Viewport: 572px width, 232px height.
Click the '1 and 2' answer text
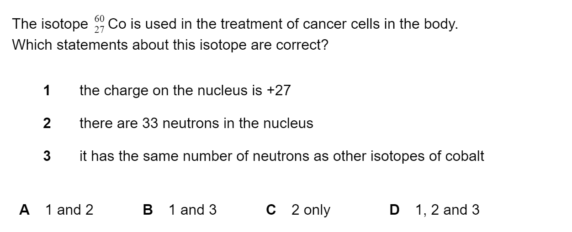click(69, 210)
